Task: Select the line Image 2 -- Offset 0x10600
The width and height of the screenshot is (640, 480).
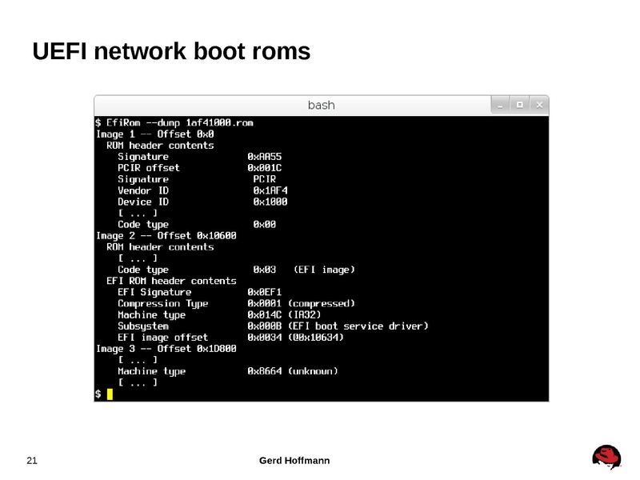Action: pyautogui.click(x=166, y=235)
